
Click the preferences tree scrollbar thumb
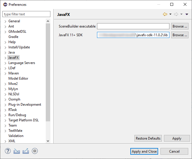pyautogui.click(x=48, y=72)
